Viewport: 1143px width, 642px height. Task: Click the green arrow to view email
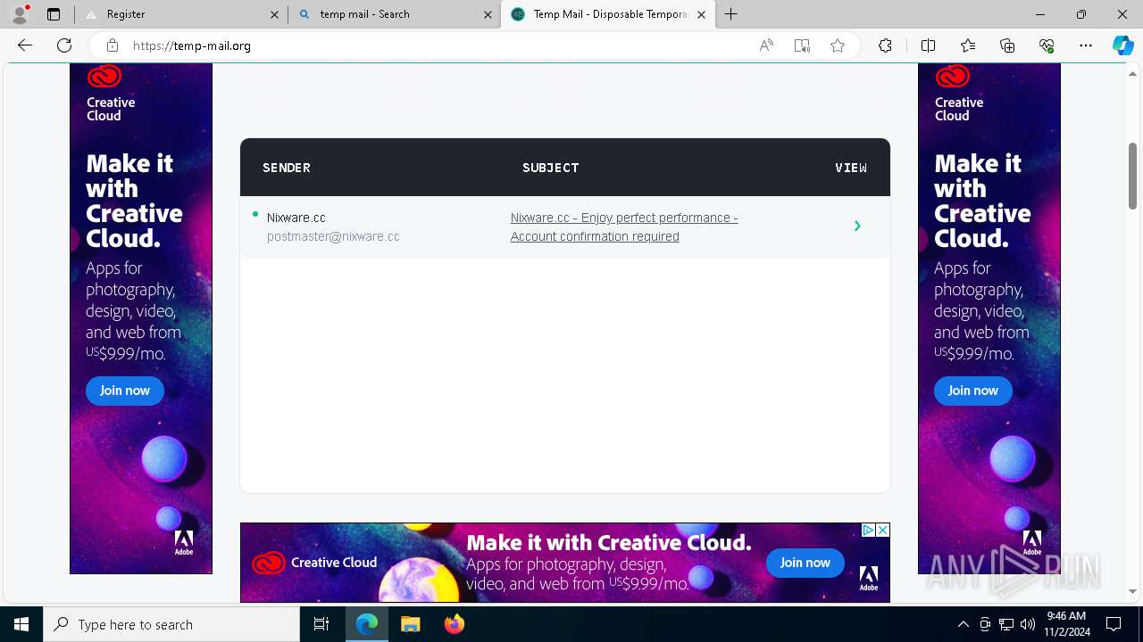857,226
